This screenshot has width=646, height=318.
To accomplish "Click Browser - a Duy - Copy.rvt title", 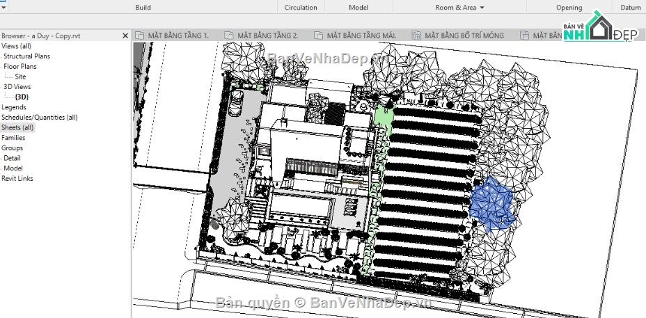I will (x=41, y=36).
